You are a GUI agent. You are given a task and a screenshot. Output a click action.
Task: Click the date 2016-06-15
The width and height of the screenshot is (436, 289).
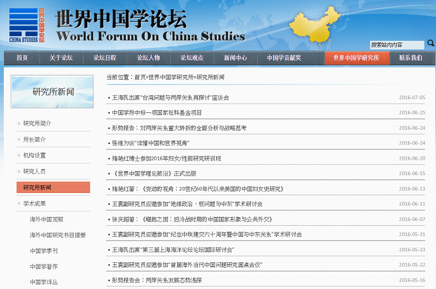pos(412,173)
